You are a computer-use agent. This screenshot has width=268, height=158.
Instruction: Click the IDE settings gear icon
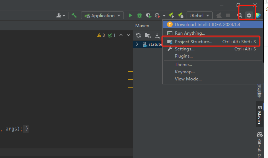coord(249,15)
